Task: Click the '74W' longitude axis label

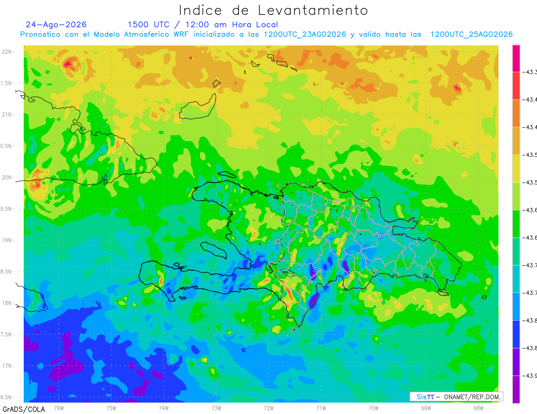Action: [164, 408]
